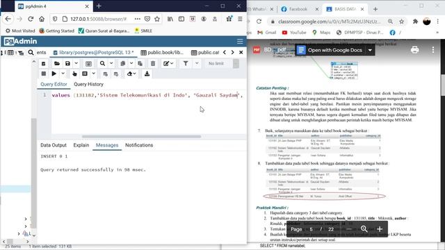Click the query editor horizontal scrollbar
The height and width of the screenshot is (250, 445).
[x=141, y=136]
